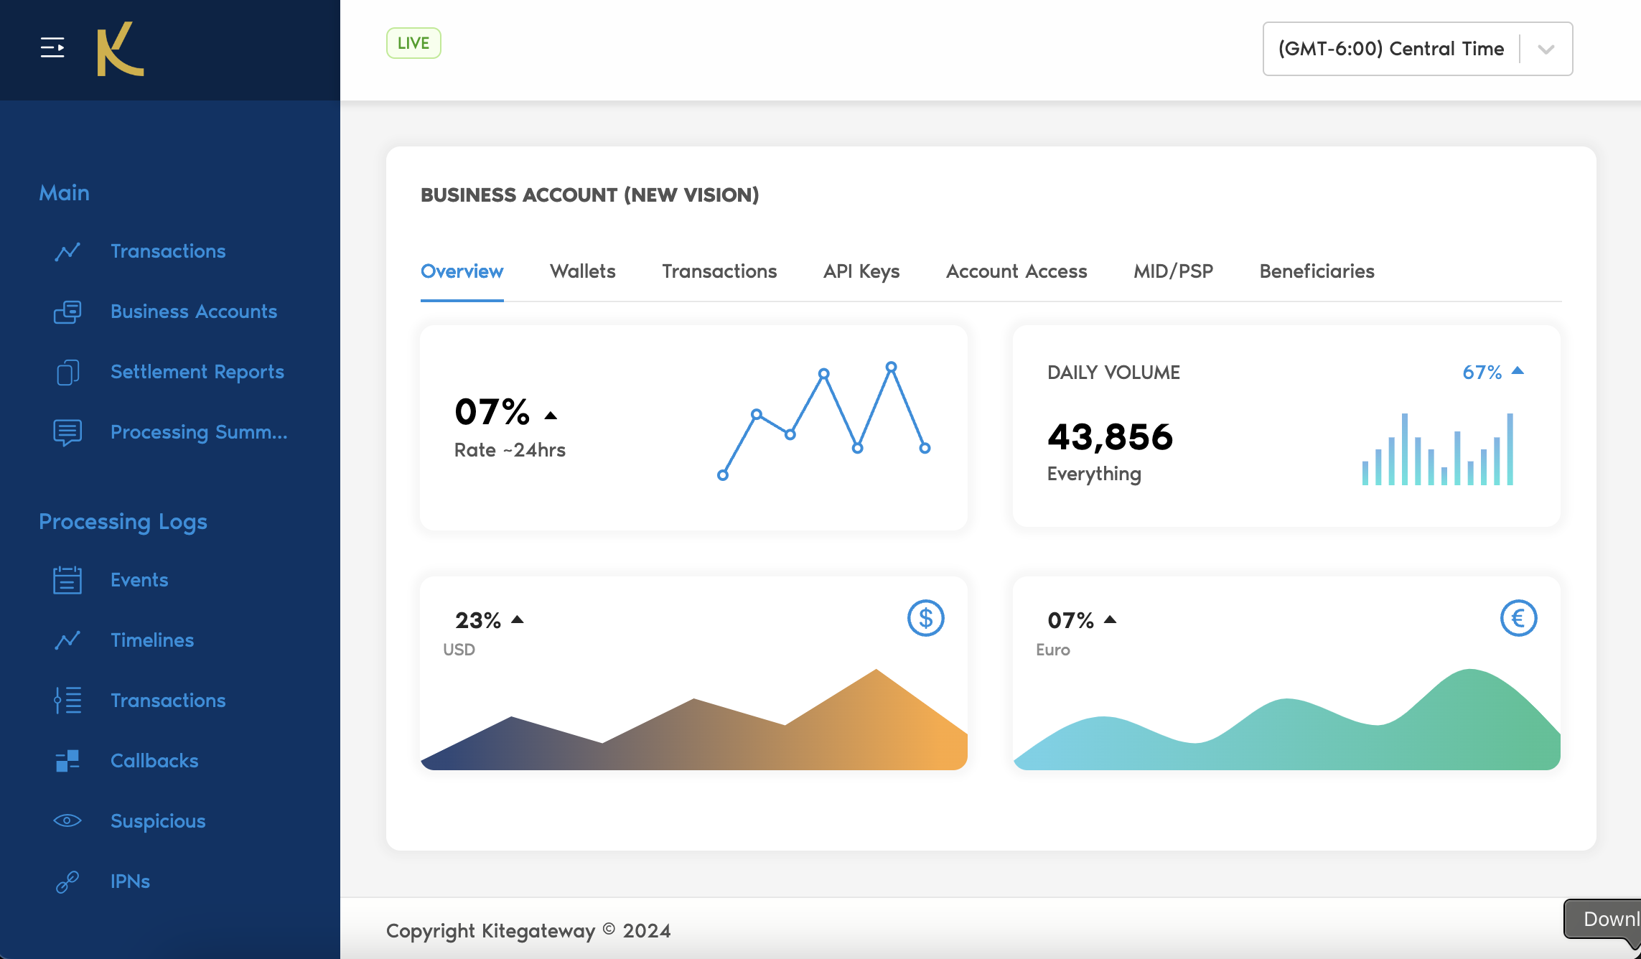This screenshot has height=959, width=1641.
Task: Click the IPNs chain link icon
Action: tap(67, 881)
